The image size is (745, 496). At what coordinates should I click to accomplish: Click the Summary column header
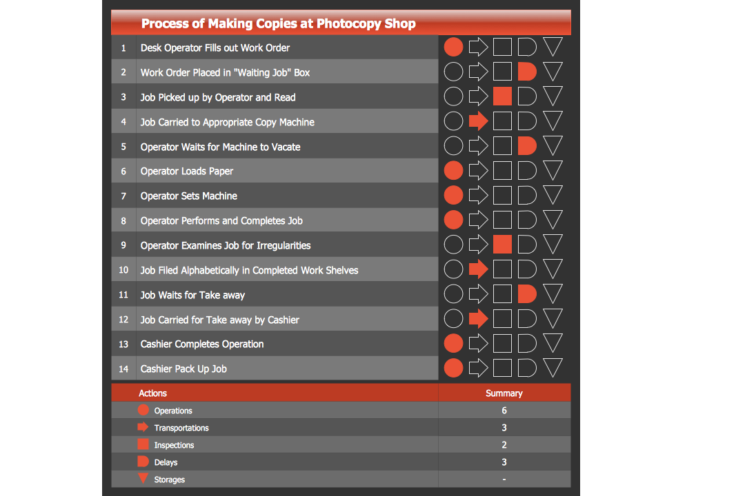point(504,393)
